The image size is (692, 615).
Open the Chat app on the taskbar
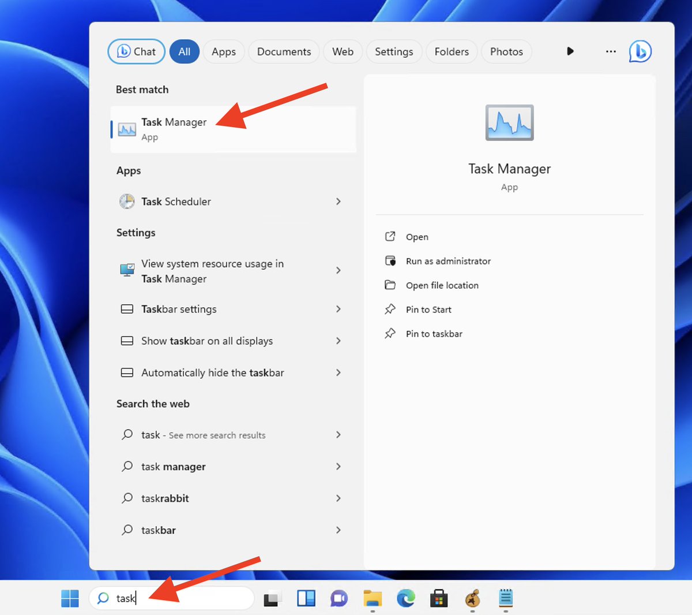(339, 599)
